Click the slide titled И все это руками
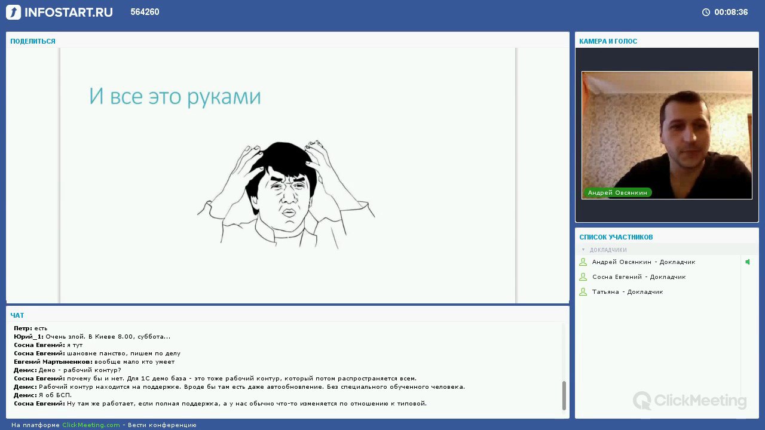This screenshot has height=430, width=765. point(287,176)
